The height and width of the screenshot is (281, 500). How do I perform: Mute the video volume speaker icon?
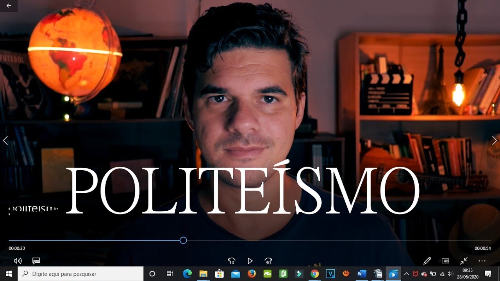tap(18, 261)
